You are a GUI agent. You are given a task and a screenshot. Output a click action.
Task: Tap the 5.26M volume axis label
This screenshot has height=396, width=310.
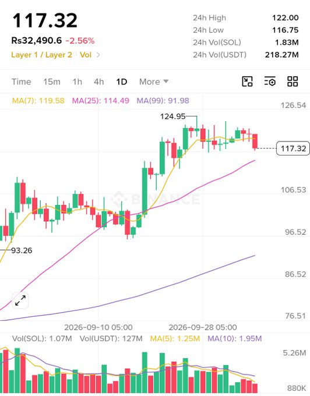click(x=294, y=353)
